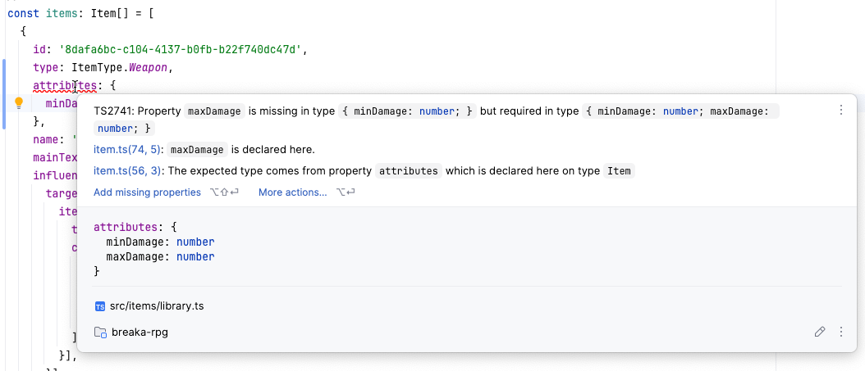Apply the Add missing properties quick fix
The image size is (865, 371).
(x=147, y=192)
